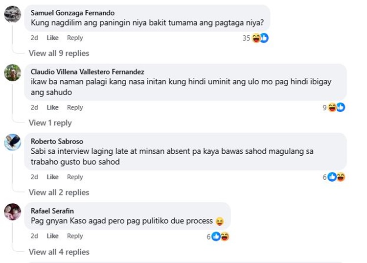367x263 pixels.
Task: Like Samuel Gonzaga Fernando's comment
Action: click(x=52, y=38)
